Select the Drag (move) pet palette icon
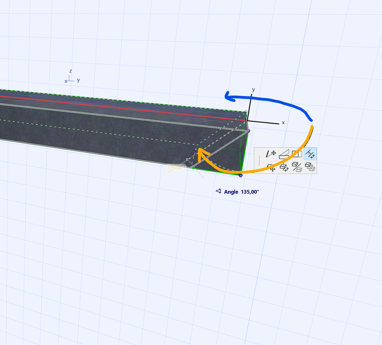The height and width of the screenshot is (345, 382). pos(271,168)
